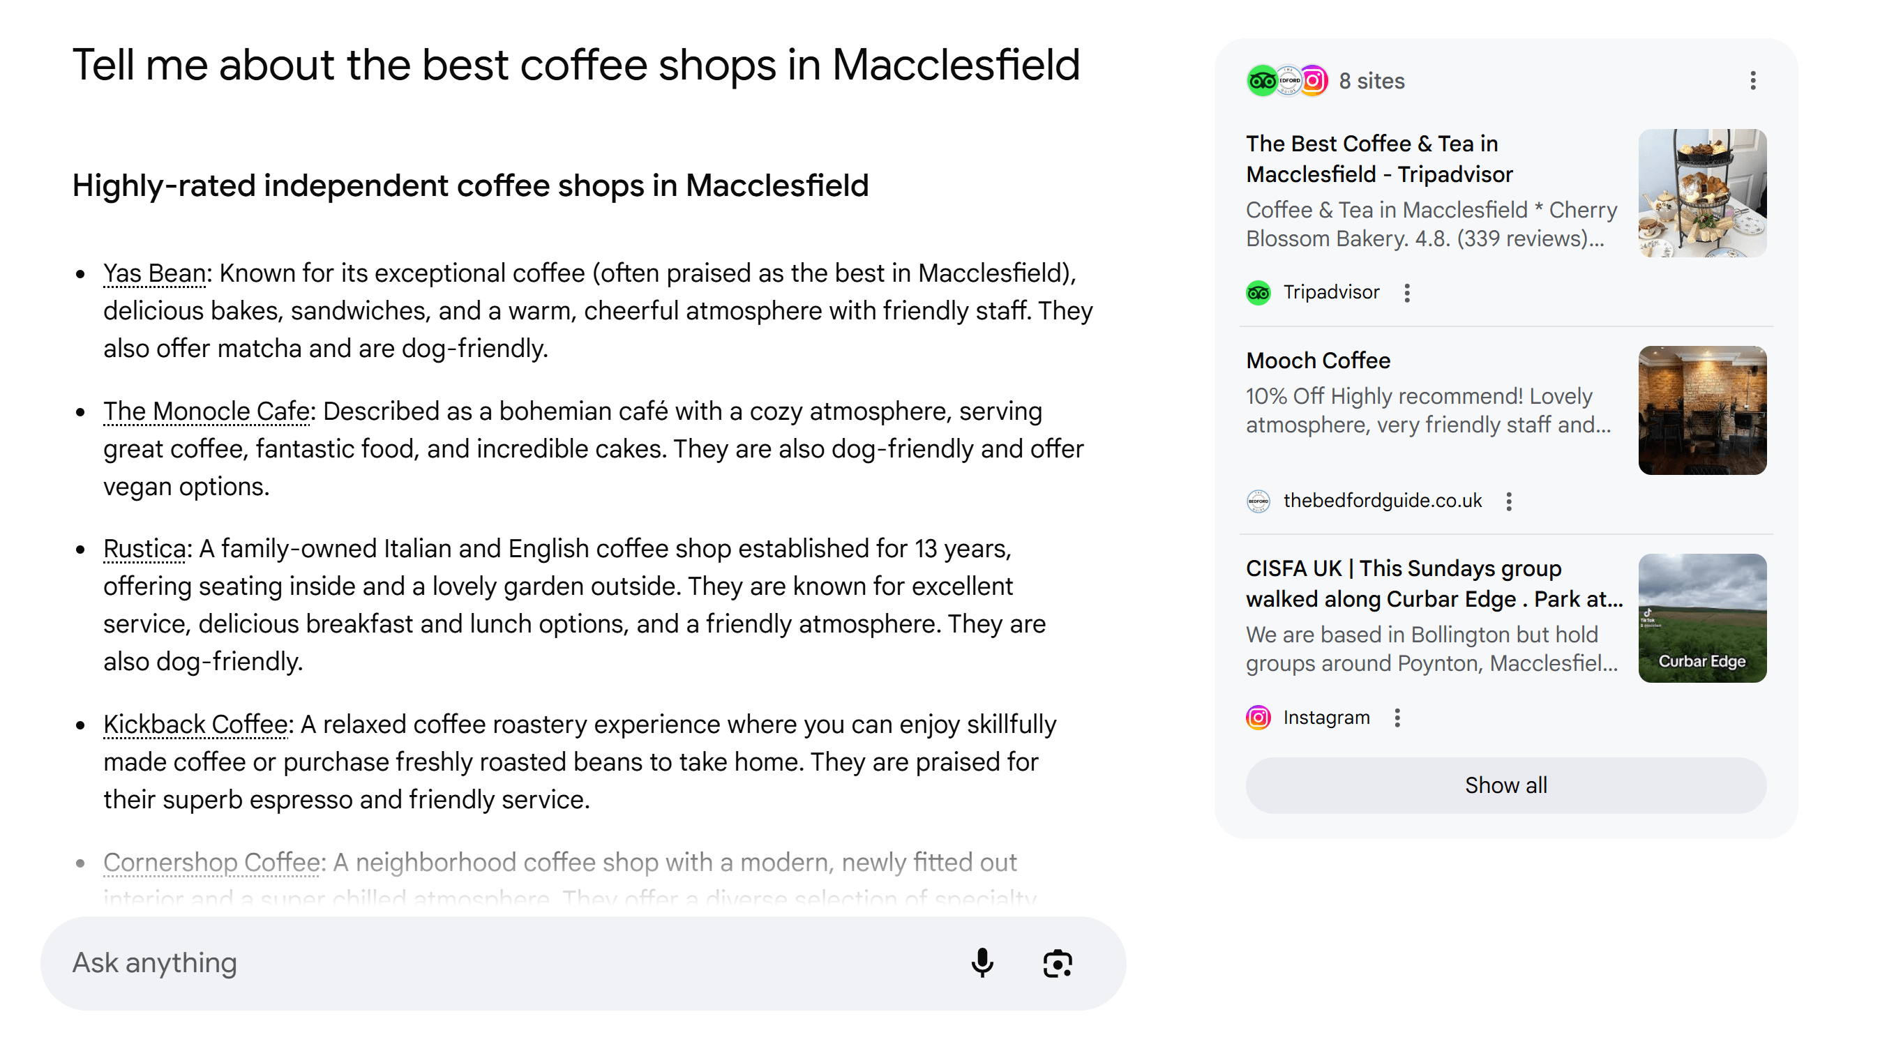Open the overflow menu atop the sources panel
The width and height of the screenshot is (1894, 1044).
coord(1754,81)
